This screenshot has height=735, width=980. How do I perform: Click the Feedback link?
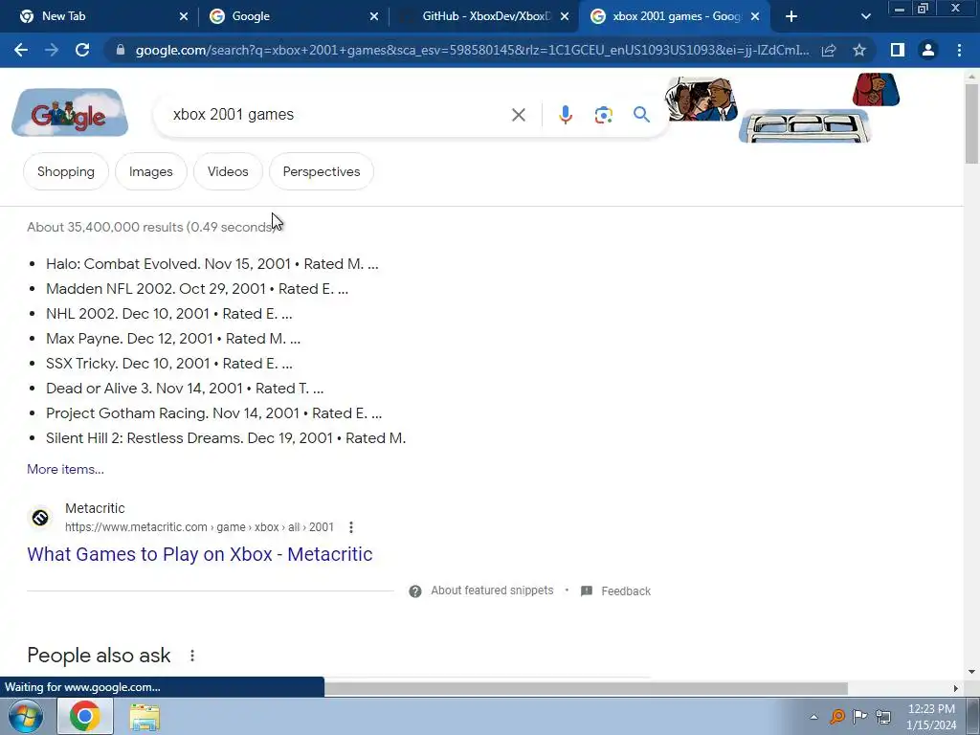(626, 591)
